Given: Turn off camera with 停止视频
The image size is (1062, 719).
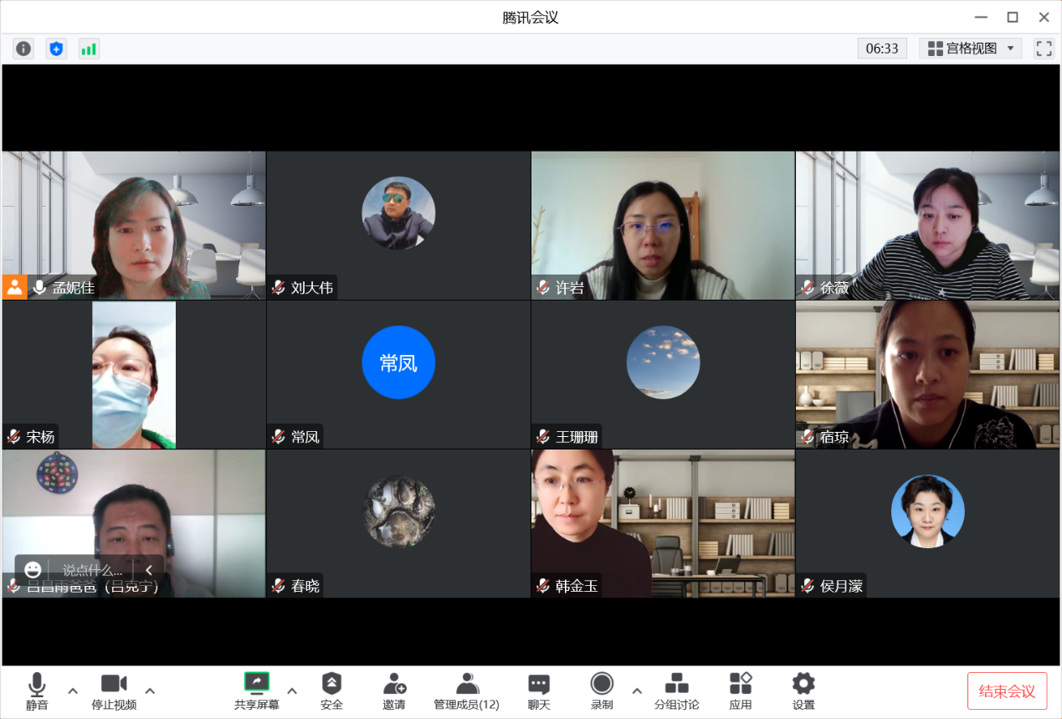Looking at the screenshot, I should click(x=114, y=691).
